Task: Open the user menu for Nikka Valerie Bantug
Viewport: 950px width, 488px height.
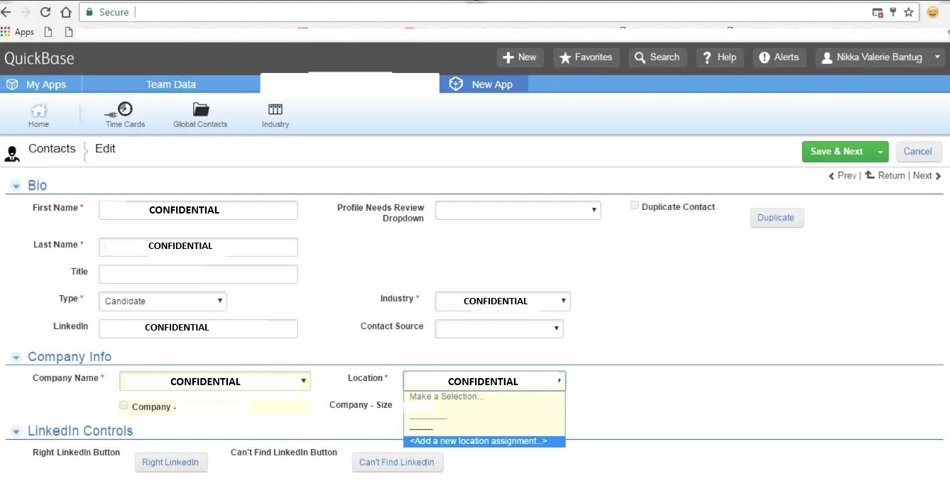Action: point(881,57)
